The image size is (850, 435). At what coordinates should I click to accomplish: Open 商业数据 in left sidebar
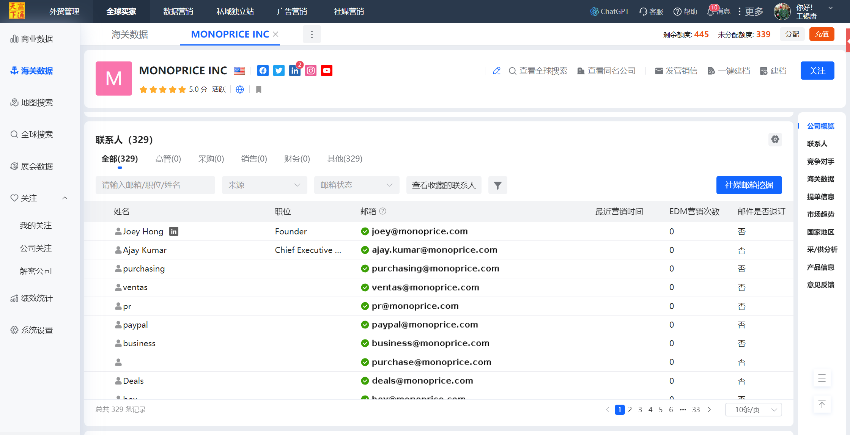32,39
